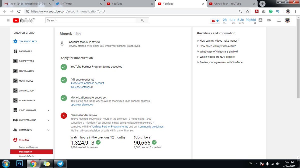Click the 90,666 subscriber count in header
Image resolution: width=300 pixels, height=168 pixels.
pos(251,20)
